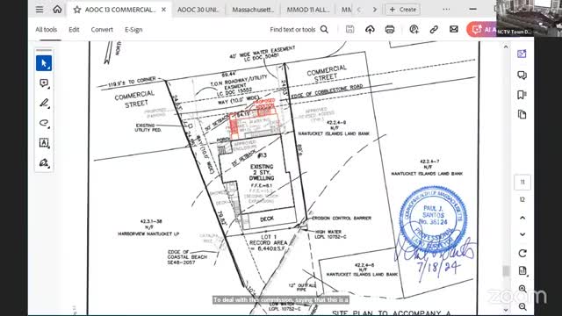Screen dimensions: 562x316
Task: Click the E-Sign option
Action: [x=133, y=30]
